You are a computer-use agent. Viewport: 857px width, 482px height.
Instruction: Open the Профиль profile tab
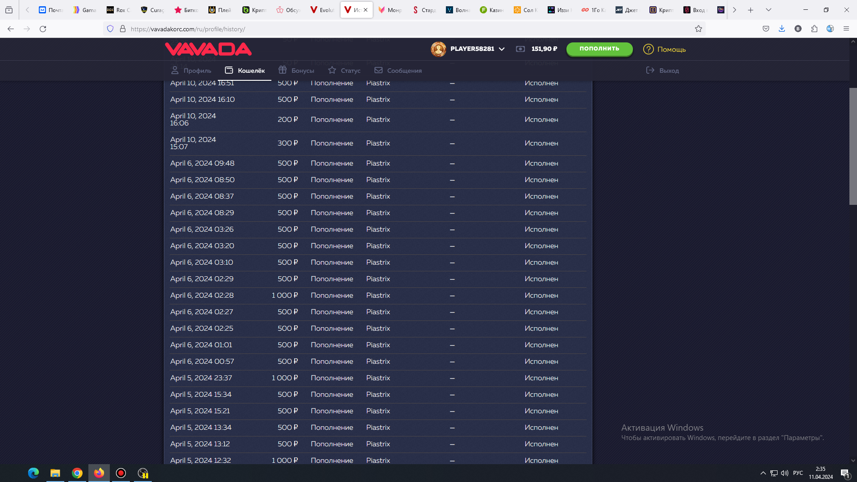[191, 71]
